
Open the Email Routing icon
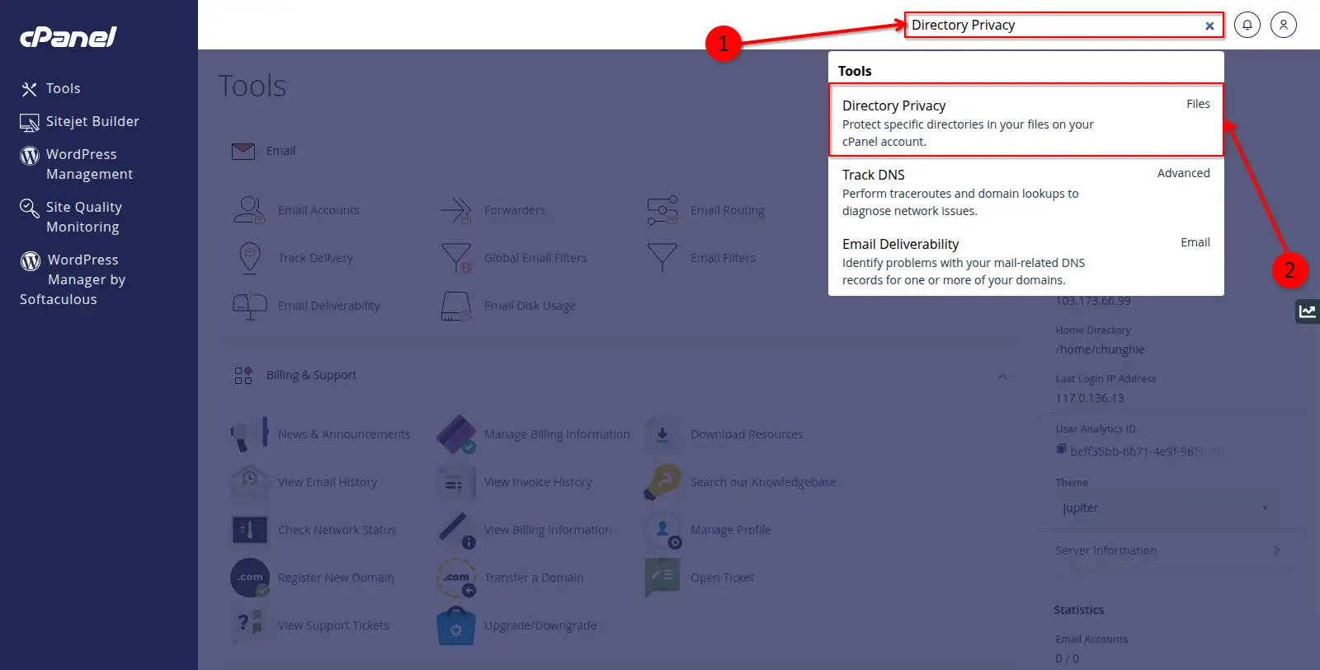click(662, 210)
